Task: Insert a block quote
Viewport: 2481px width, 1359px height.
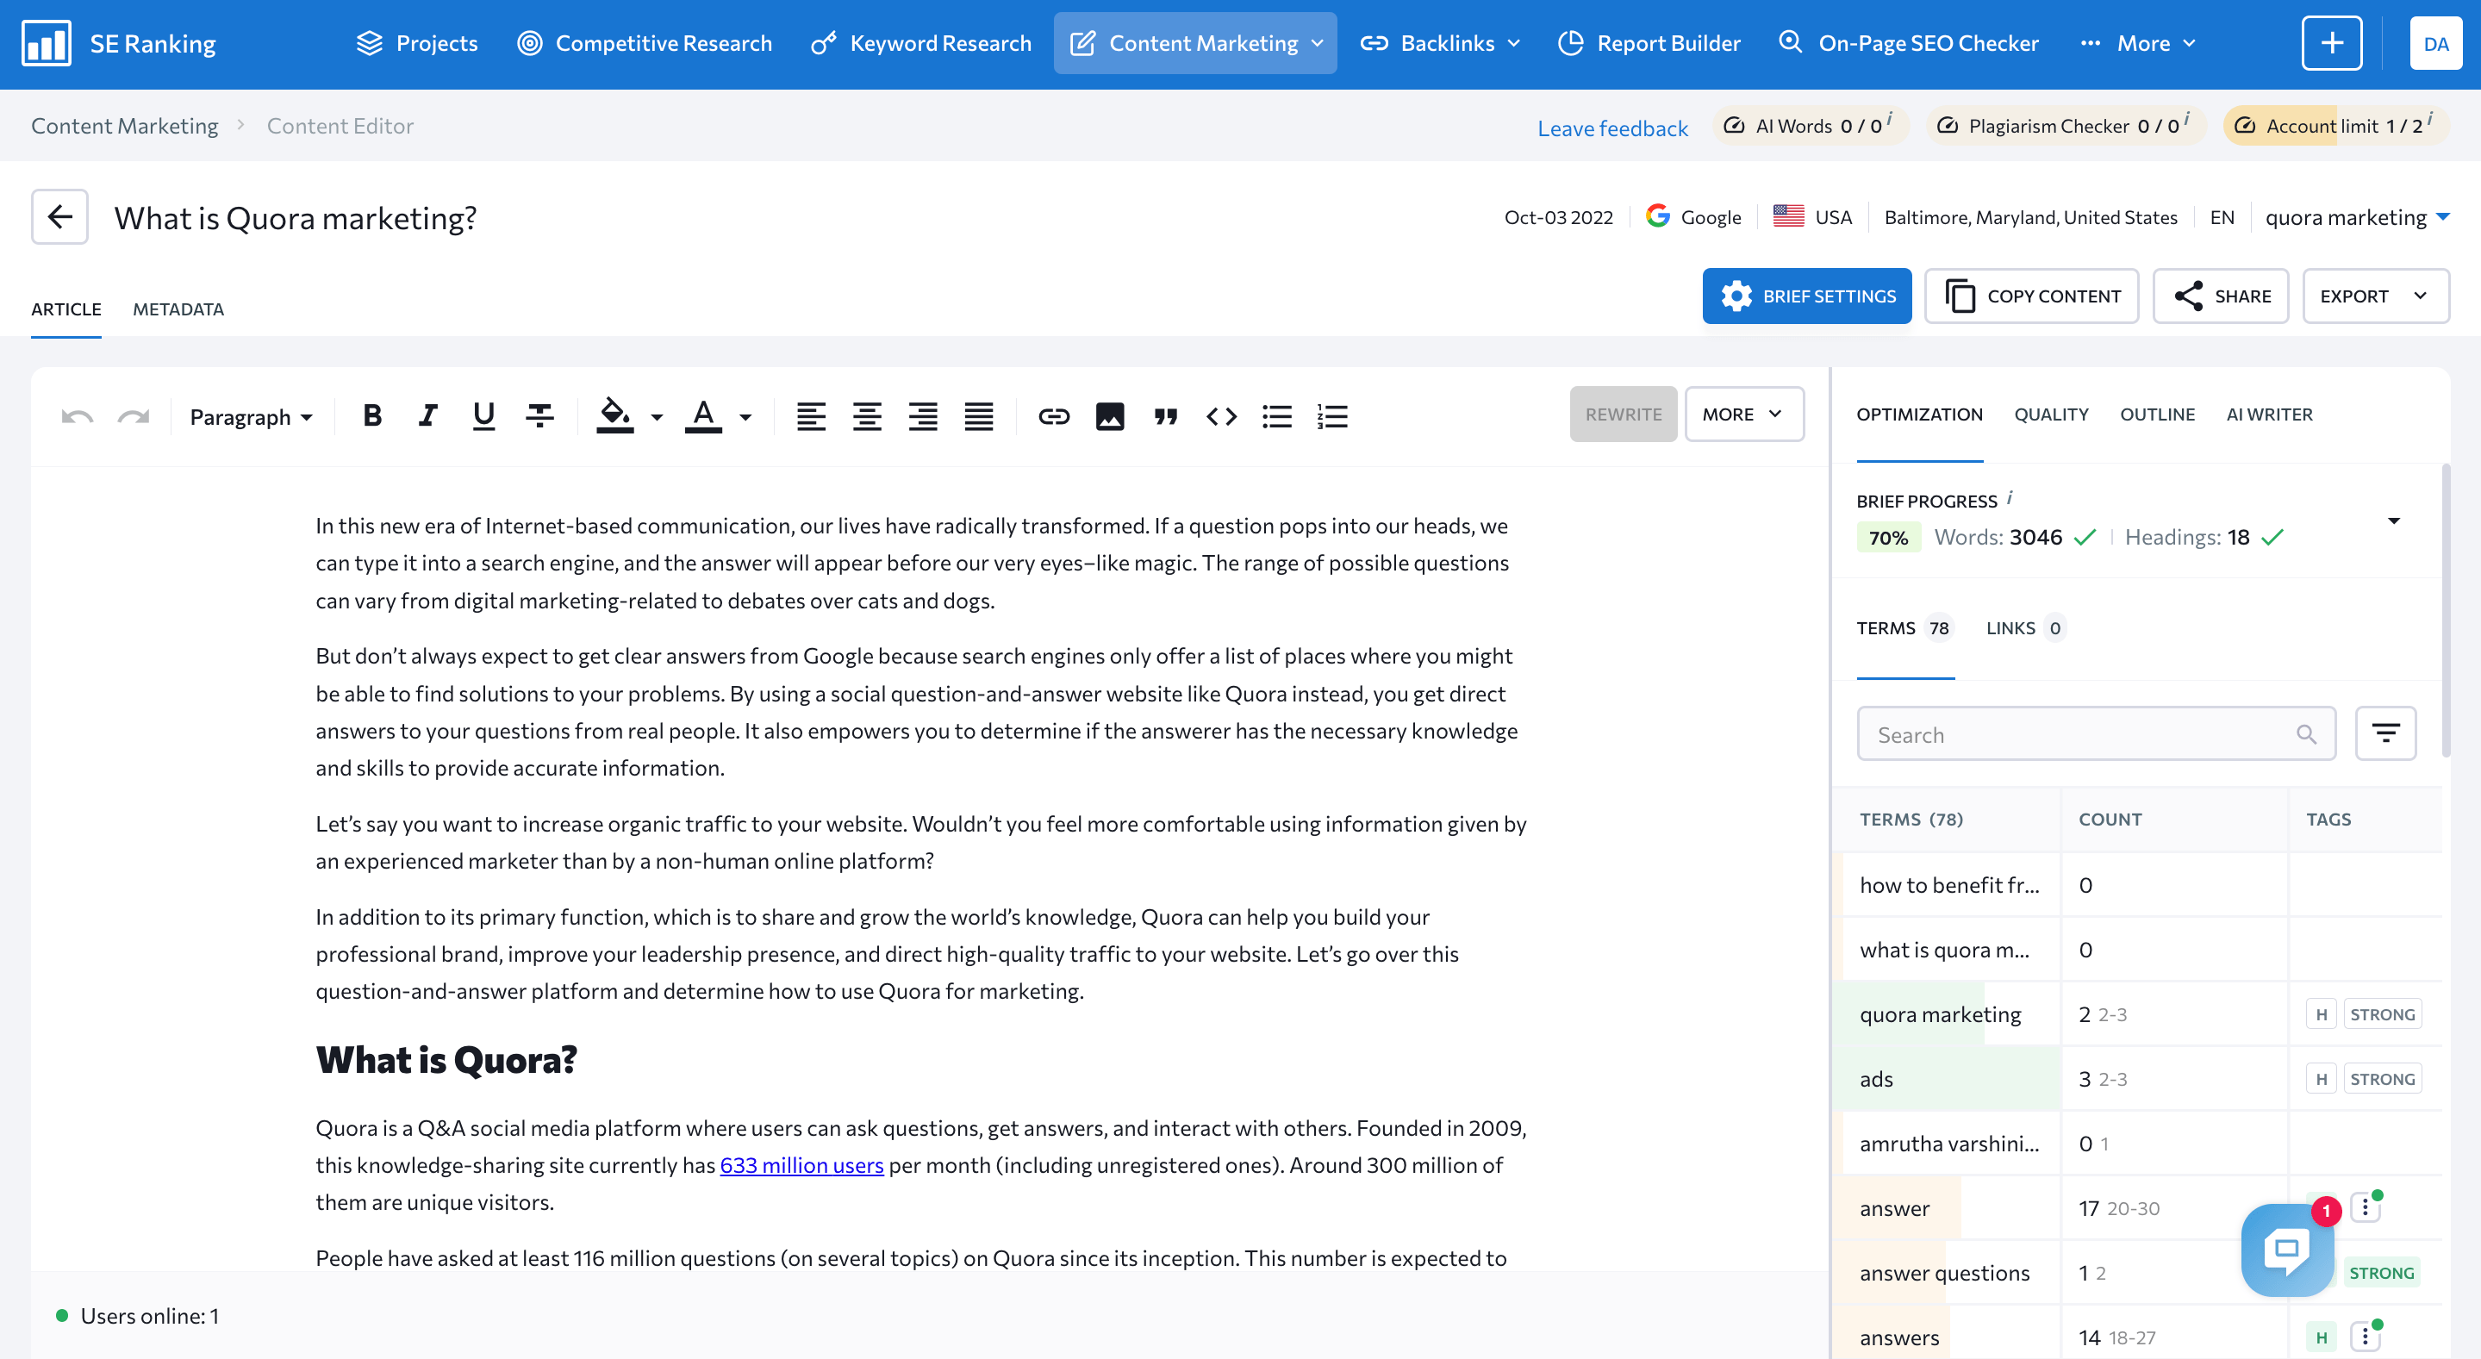Action: pyautogui.click(x=1165, y=416)
